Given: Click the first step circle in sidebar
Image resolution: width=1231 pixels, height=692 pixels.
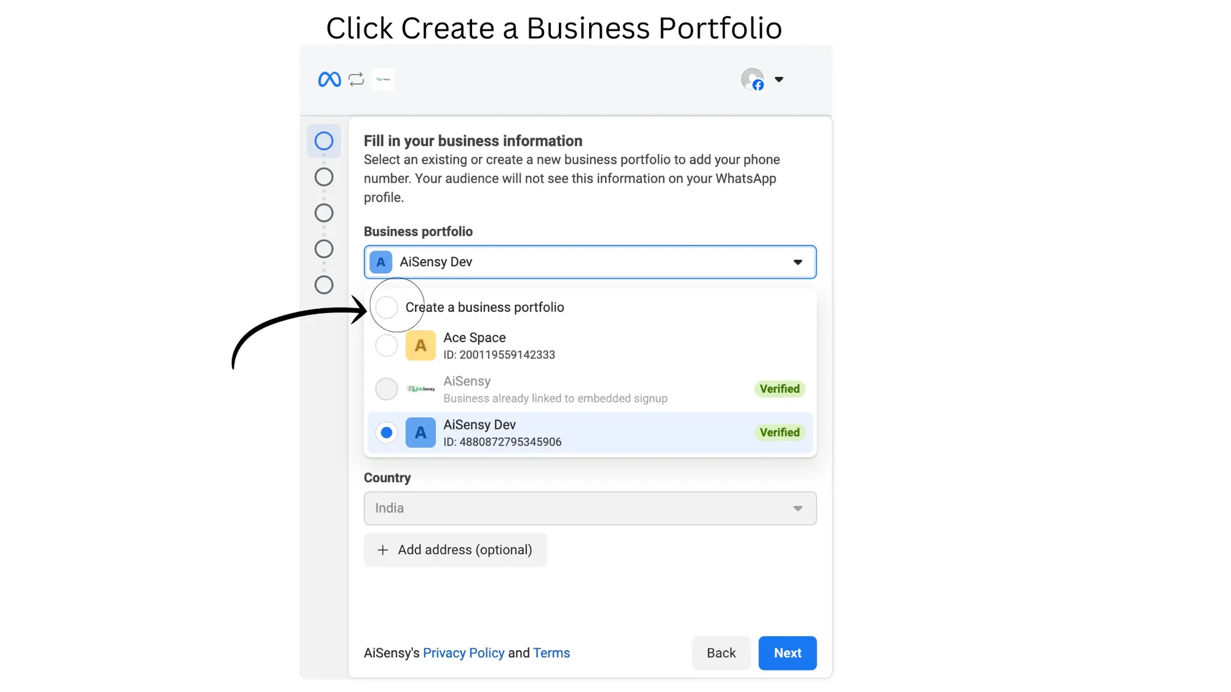Looking at the screenshot, I should click(x=324, y=140).
